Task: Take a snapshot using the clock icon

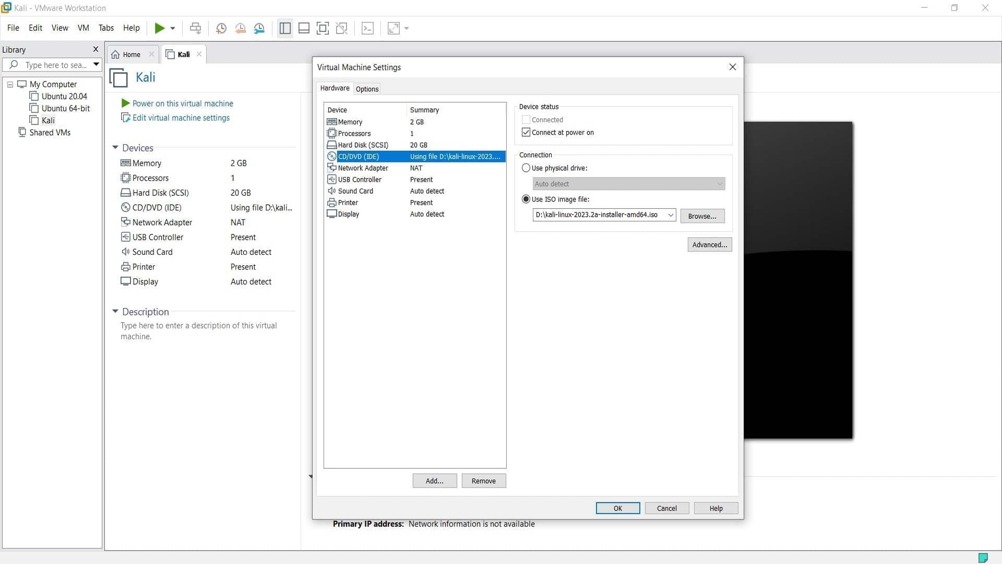Action: click(x=221, y=28)
